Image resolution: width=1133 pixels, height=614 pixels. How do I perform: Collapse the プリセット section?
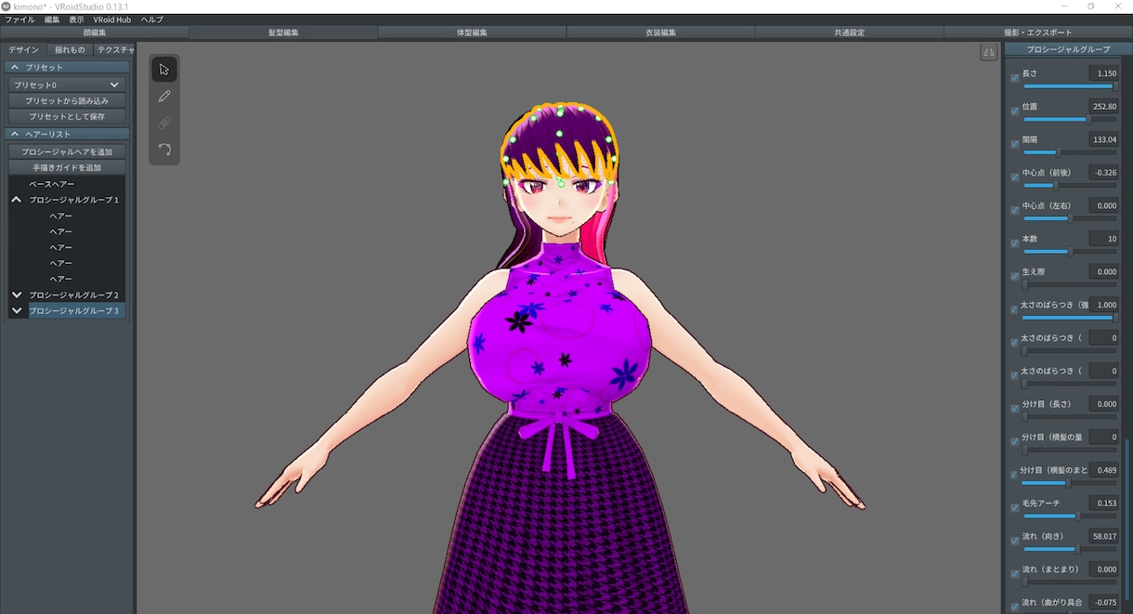(15, 67)
